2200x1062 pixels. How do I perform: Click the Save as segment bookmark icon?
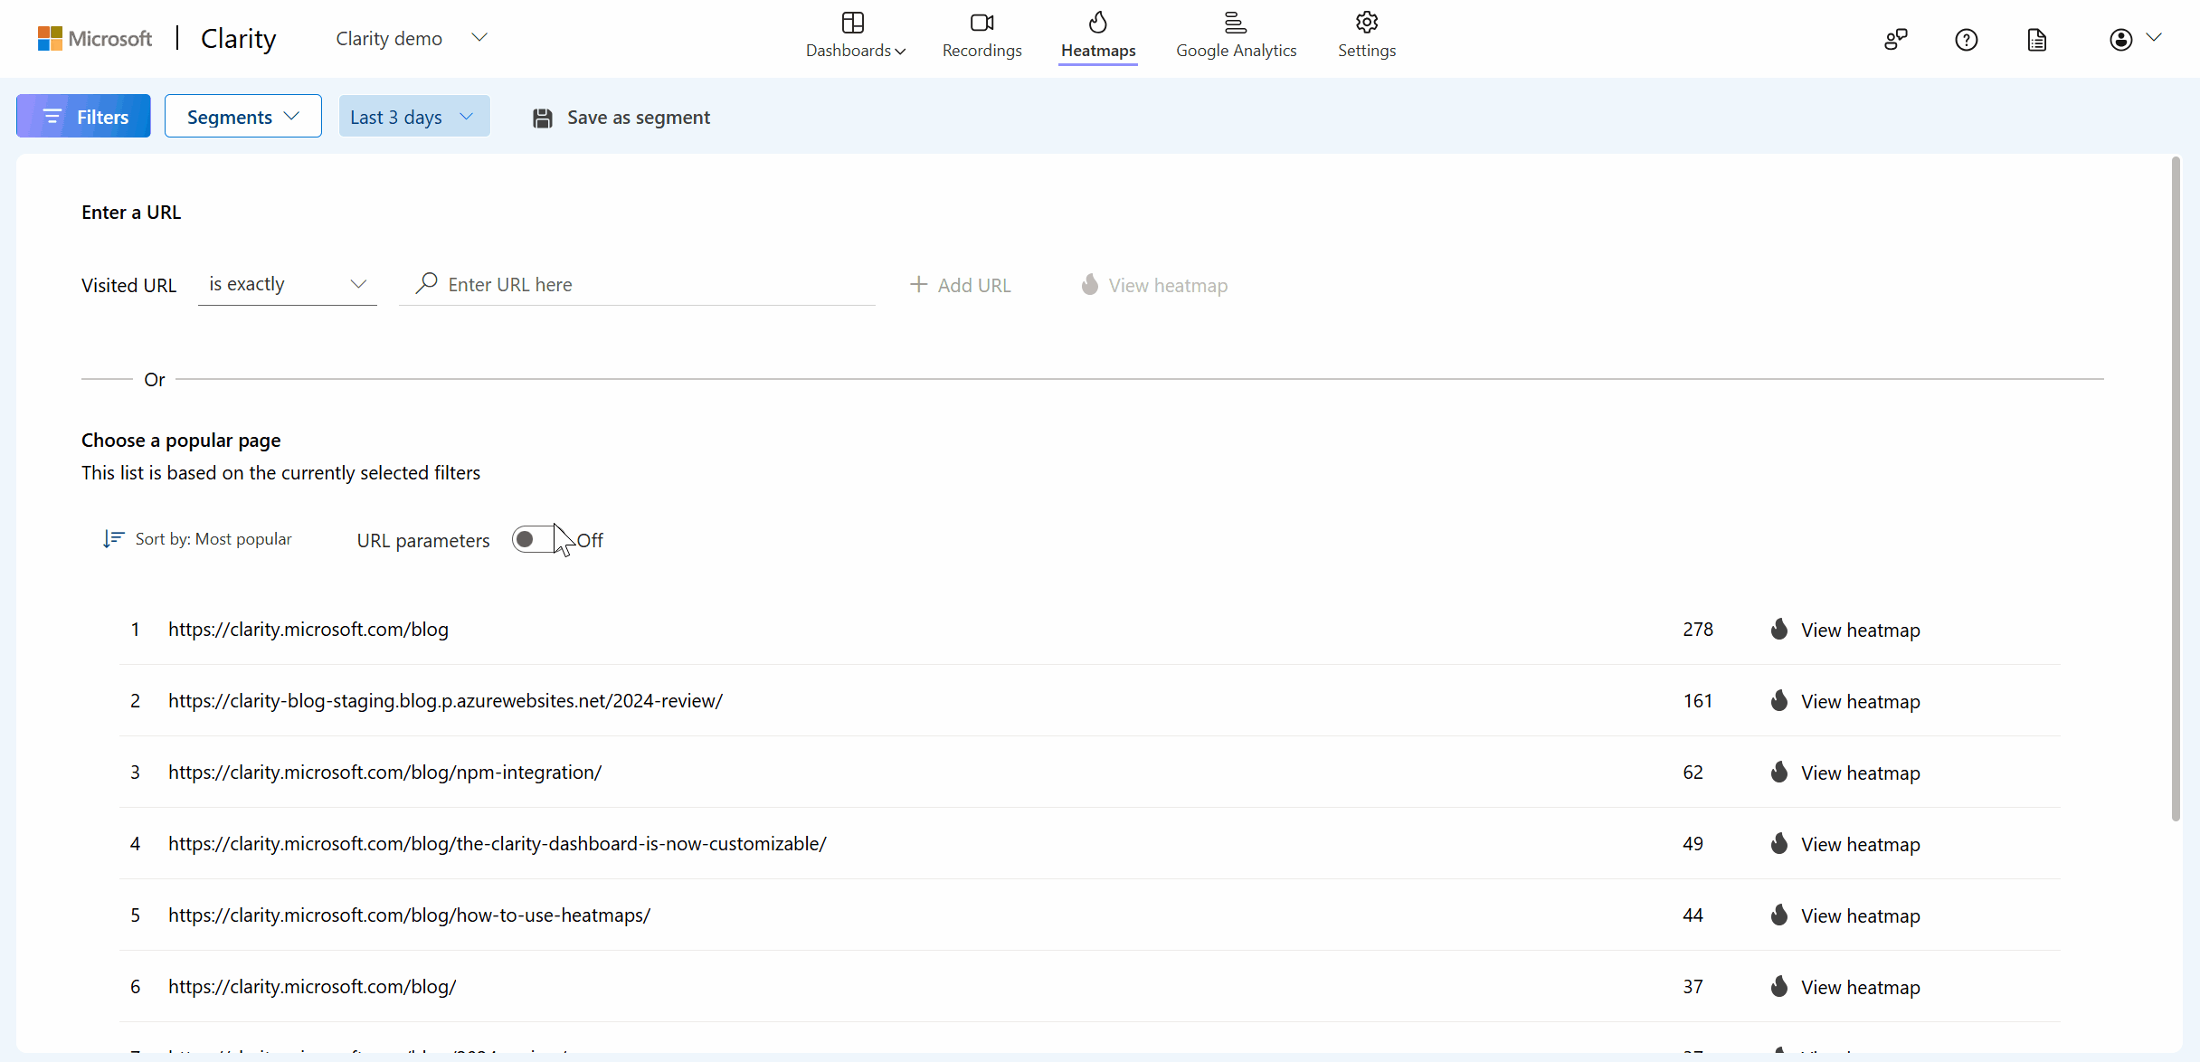pyautogui.click(x=542, y=117)
